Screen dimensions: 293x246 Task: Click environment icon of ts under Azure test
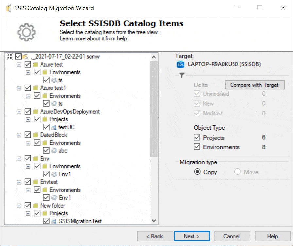click(54, 80)
